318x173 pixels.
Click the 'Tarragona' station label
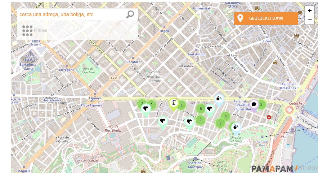66,70
